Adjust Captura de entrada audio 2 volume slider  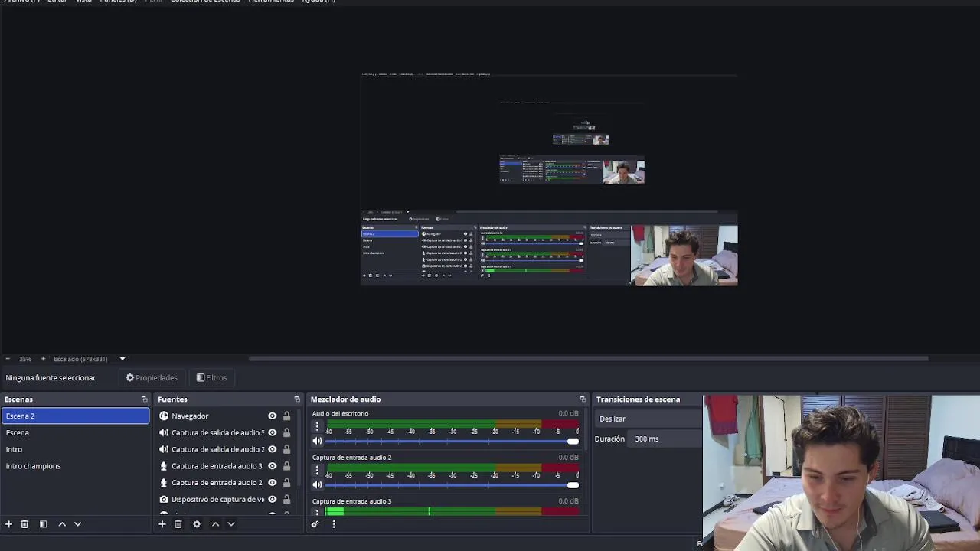452,484
